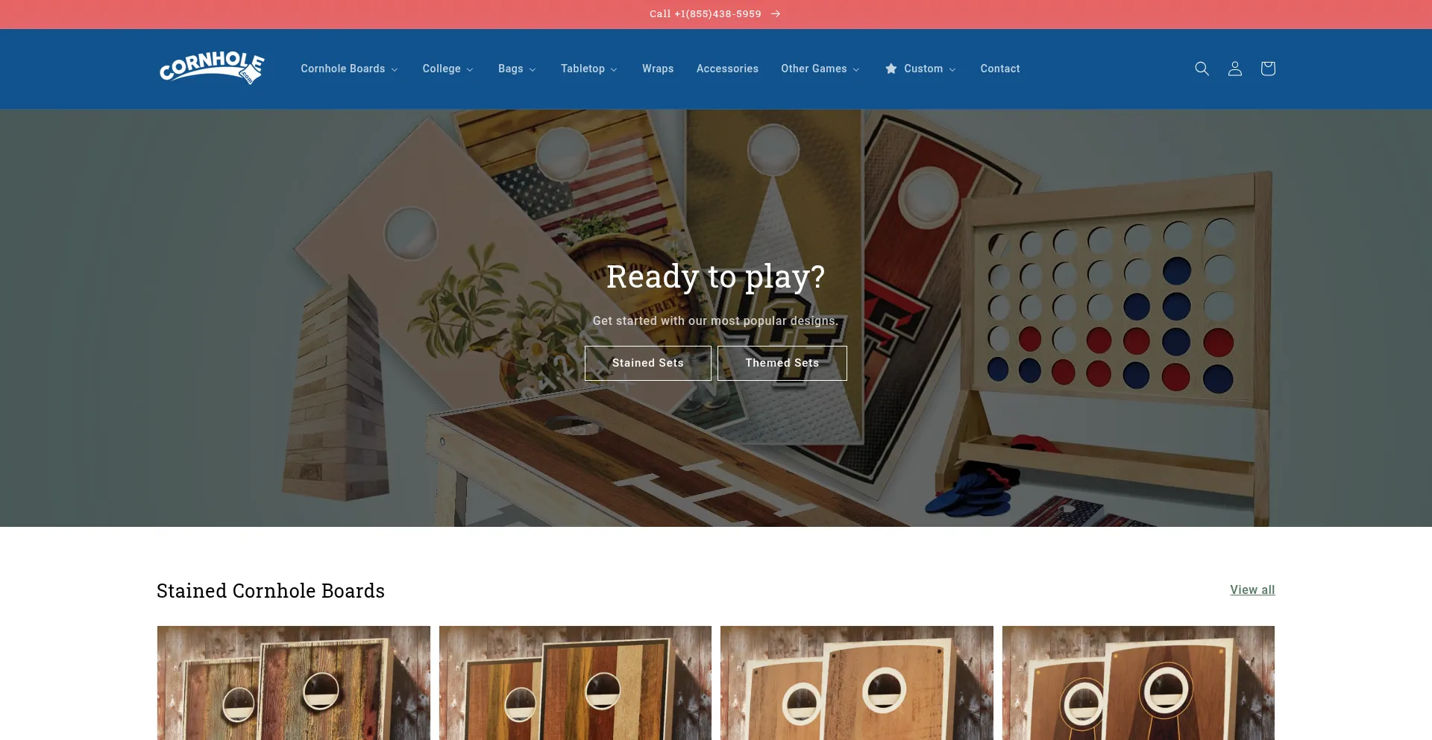1432x740 pixels.
Task: Click the star icon beside Custom
Action: pyautogui.click(x=891, y=69)
